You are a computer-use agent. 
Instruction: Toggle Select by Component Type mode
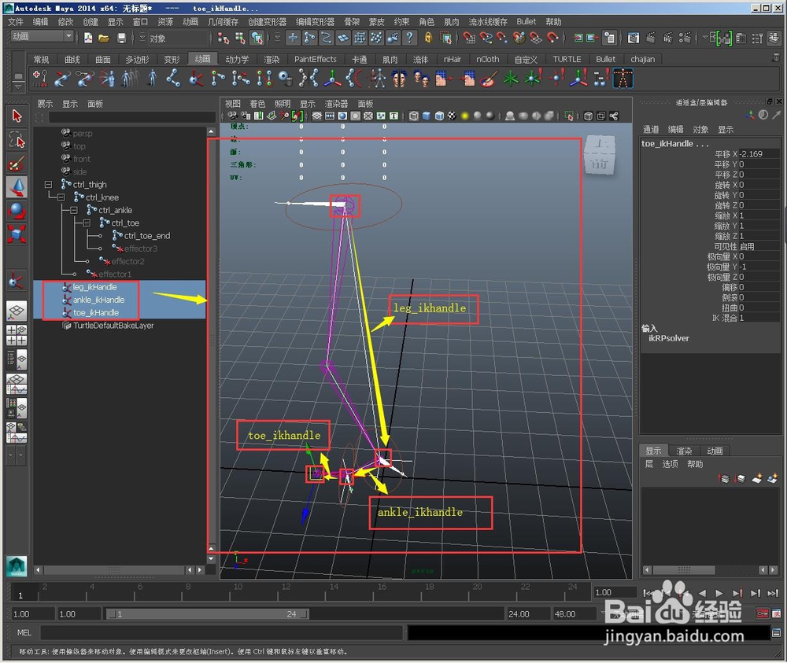pyautogui.click(x=257, y=38)
